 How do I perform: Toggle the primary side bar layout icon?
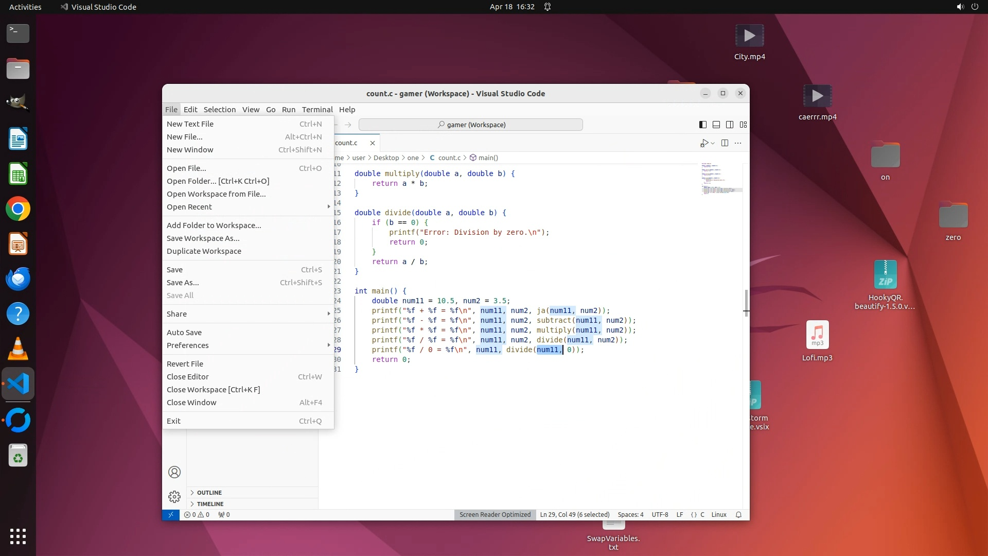(x=703, y=125)
